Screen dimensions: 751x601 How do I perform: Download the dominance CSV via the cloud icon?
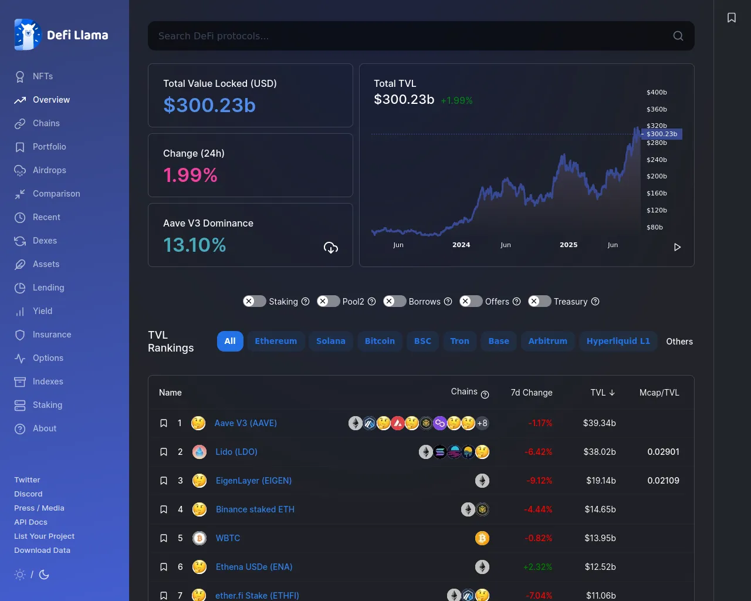pos(331,248)
